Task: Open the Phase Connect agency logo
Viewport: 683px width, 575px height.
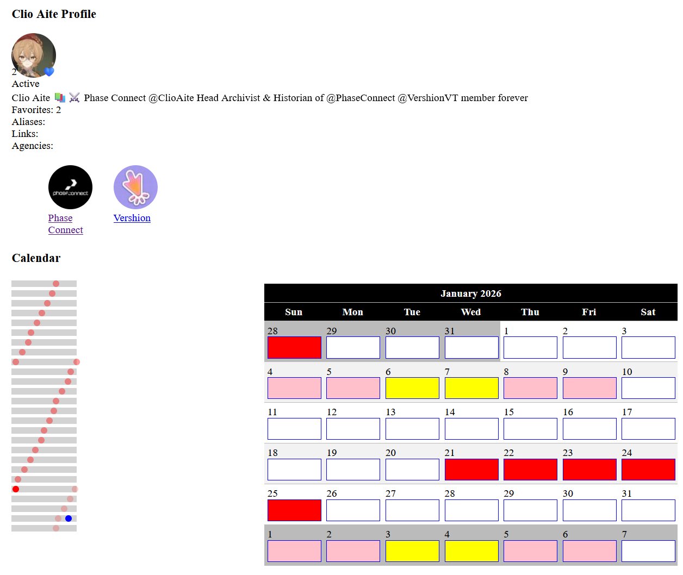Action: 70,187
